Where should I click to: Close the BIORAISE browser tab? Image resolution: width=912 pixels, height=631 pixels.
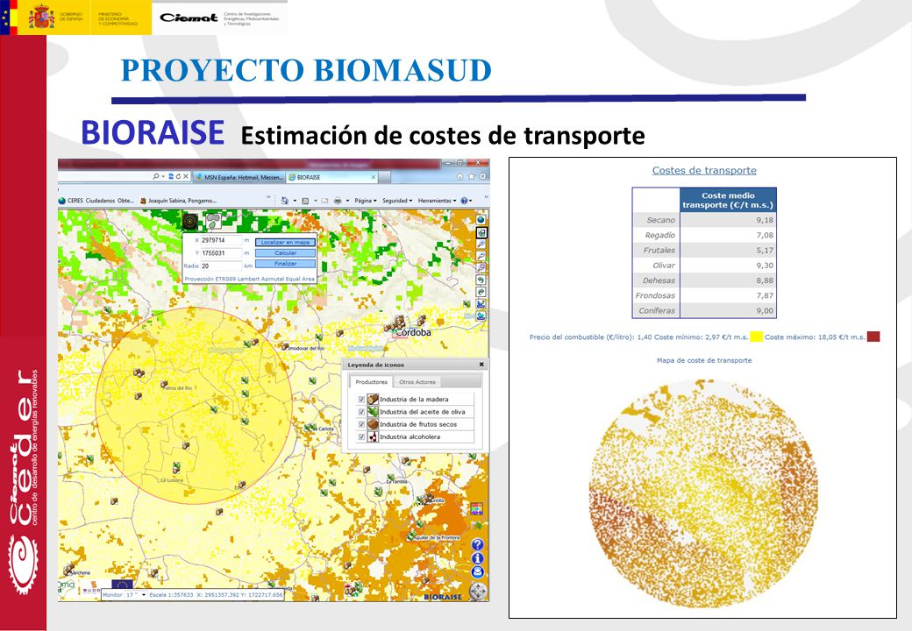[x=374, y=177]
